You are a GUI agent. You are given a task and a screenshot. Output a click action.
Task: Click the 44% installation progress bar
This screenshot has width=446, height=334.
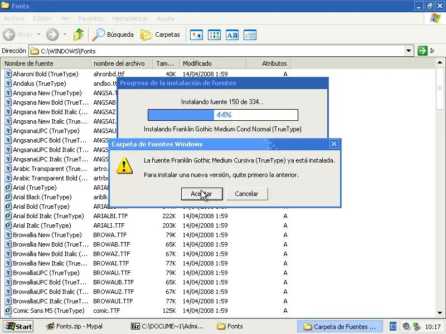(x=222, y=115)
